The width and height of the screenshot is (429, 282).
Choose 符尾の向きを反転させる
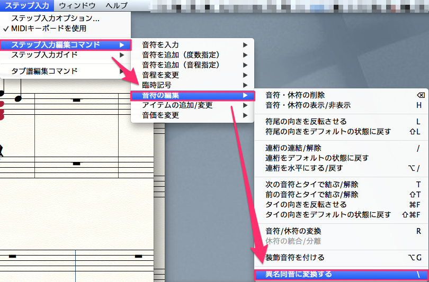point(342,121)
